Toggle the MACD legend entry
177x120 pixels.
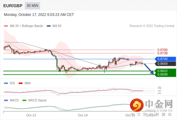pyautogui.click(x=11, y=100)
